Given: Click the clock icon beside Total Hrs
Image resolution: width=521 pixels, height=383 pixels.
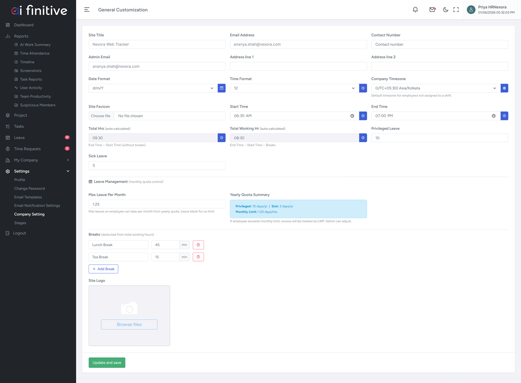Looking at the screenshot, I should [x=221, y=138].
